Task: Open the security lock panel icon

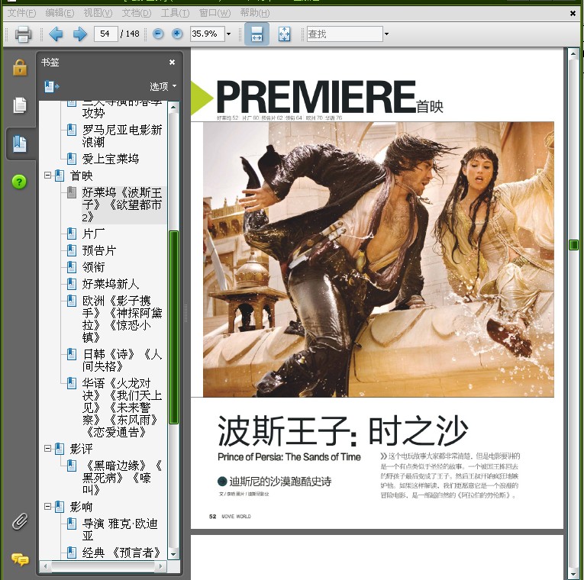Action: (20, 67)
